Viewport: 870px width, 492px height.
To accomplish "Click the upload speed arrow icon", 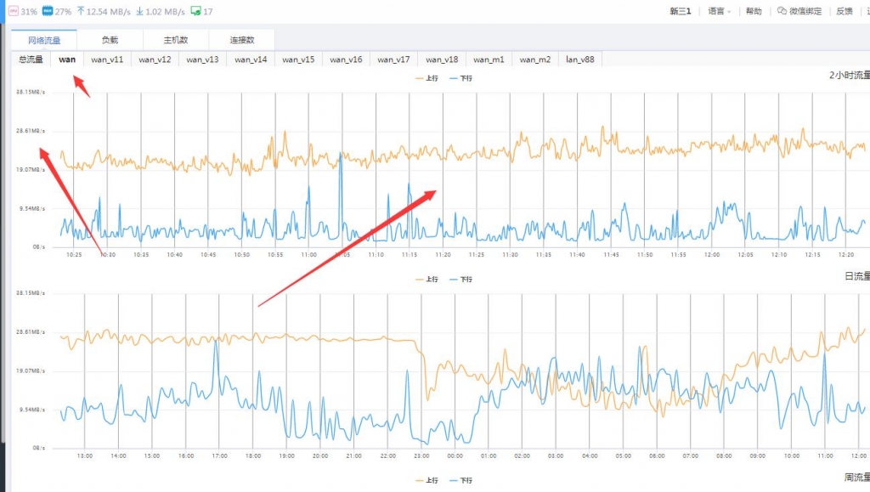I will point(81,10).
